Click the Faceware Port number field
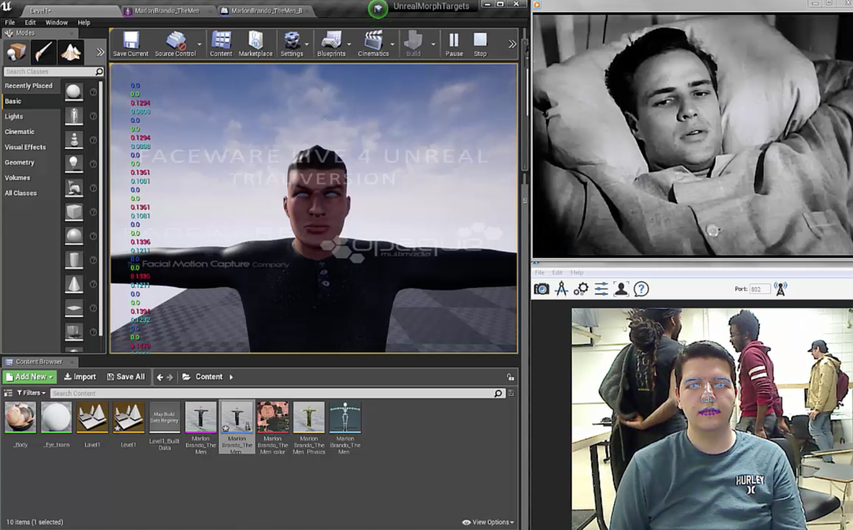Image resolution: width=853 pixels, height=530 pixels. [x=760, y=289]
